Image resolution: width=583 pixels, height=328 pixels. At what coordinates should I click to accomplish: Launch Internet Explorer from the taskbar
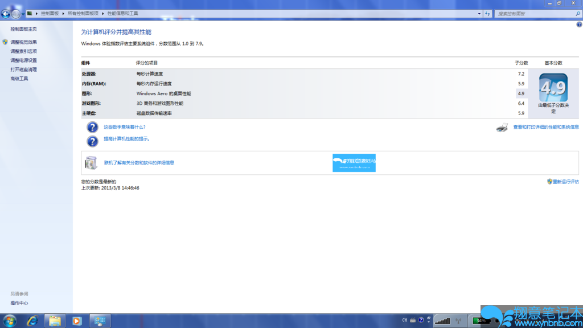click(32, 321)
